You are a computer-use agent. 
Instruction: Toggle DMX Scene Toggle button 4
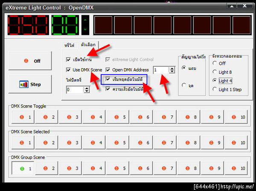click(94, 117)
